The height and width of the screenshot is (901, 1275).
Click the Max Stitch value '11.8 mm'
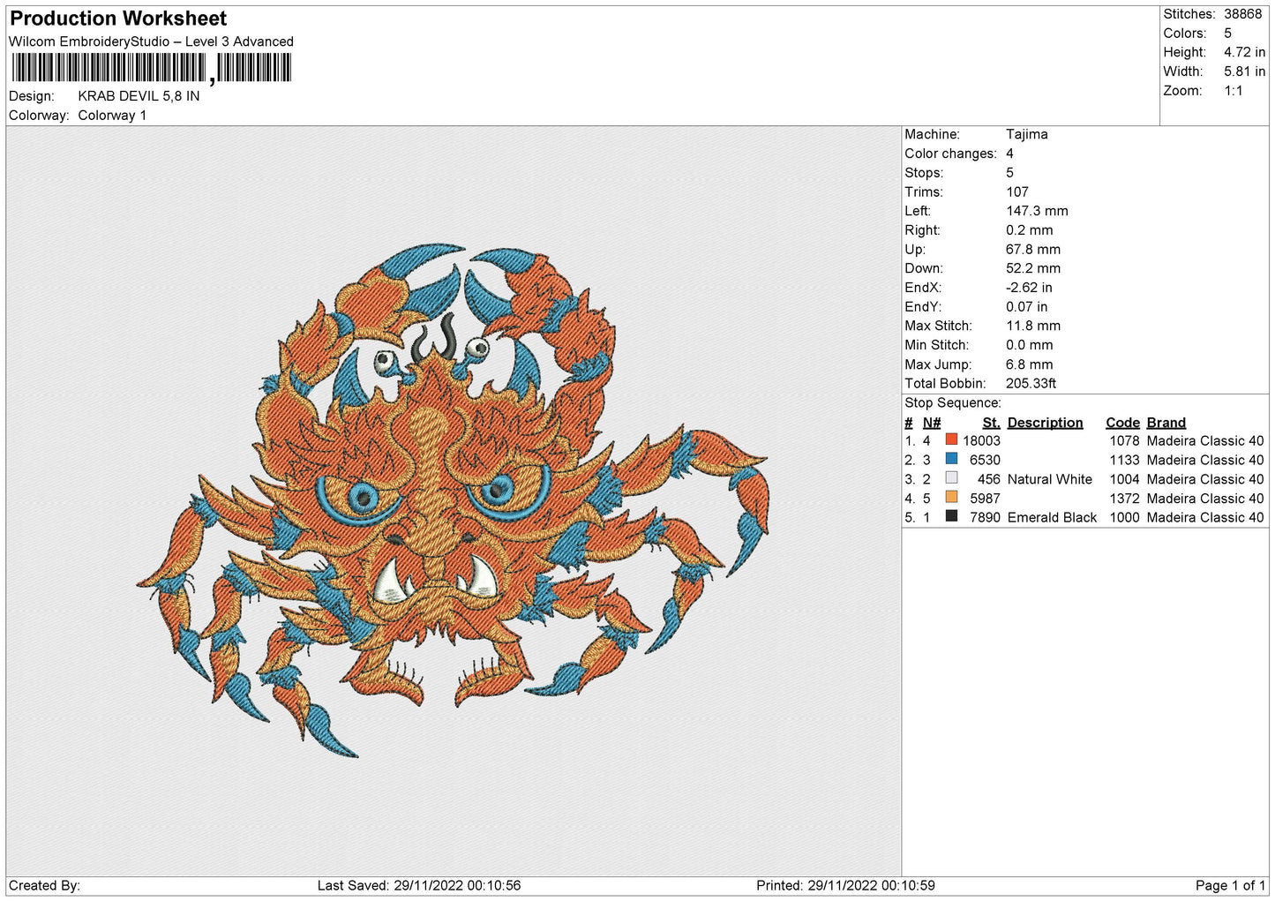point(1033,326)
